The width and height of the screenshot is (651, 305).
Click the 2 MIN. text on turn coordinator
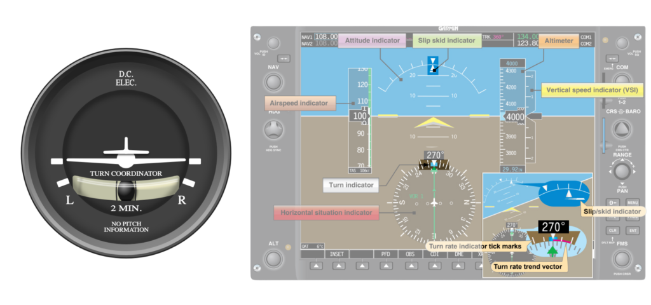coord(127,208)
